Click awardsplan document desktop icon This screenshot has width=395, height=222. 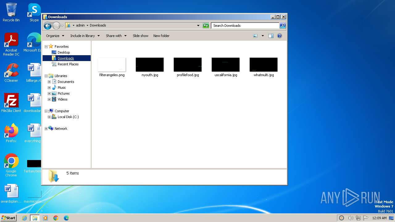click(11, 194)
